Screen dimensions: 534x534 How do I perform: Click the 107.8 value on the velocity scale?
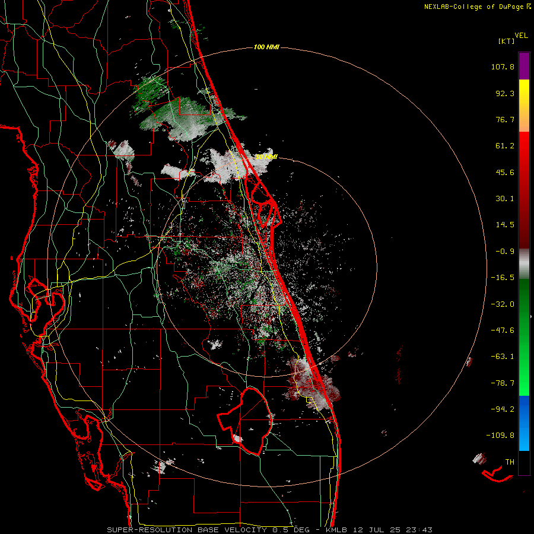click(503, 66)
